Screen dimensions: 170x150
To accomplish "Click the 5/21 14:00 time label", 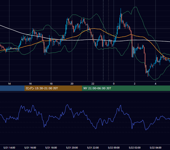I will [x=9, y=147].
